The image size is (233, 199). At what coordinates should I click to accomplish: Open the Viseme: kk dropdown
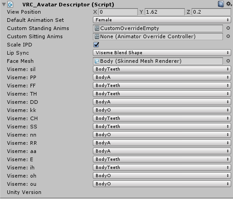coord(162,110)
